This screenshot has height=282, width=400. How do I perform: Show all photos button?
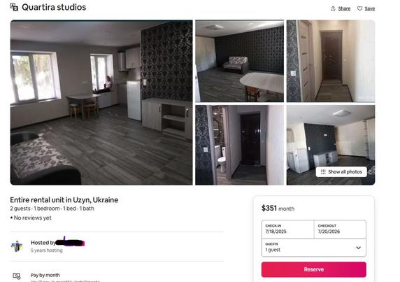point(341,171)
